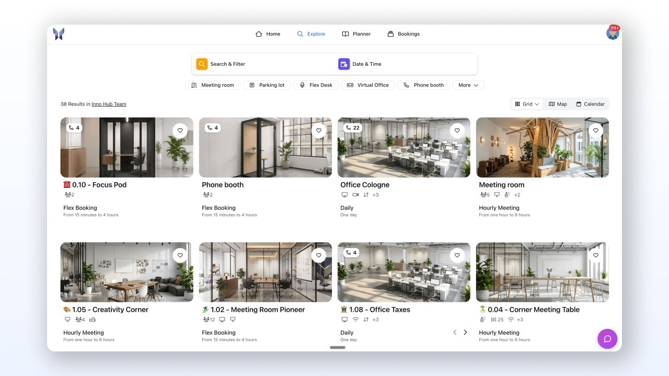Click the next arrow on Office Taxes card
Image resolution: width=669 pixels, height=376 pixels.
pos(465,332)
